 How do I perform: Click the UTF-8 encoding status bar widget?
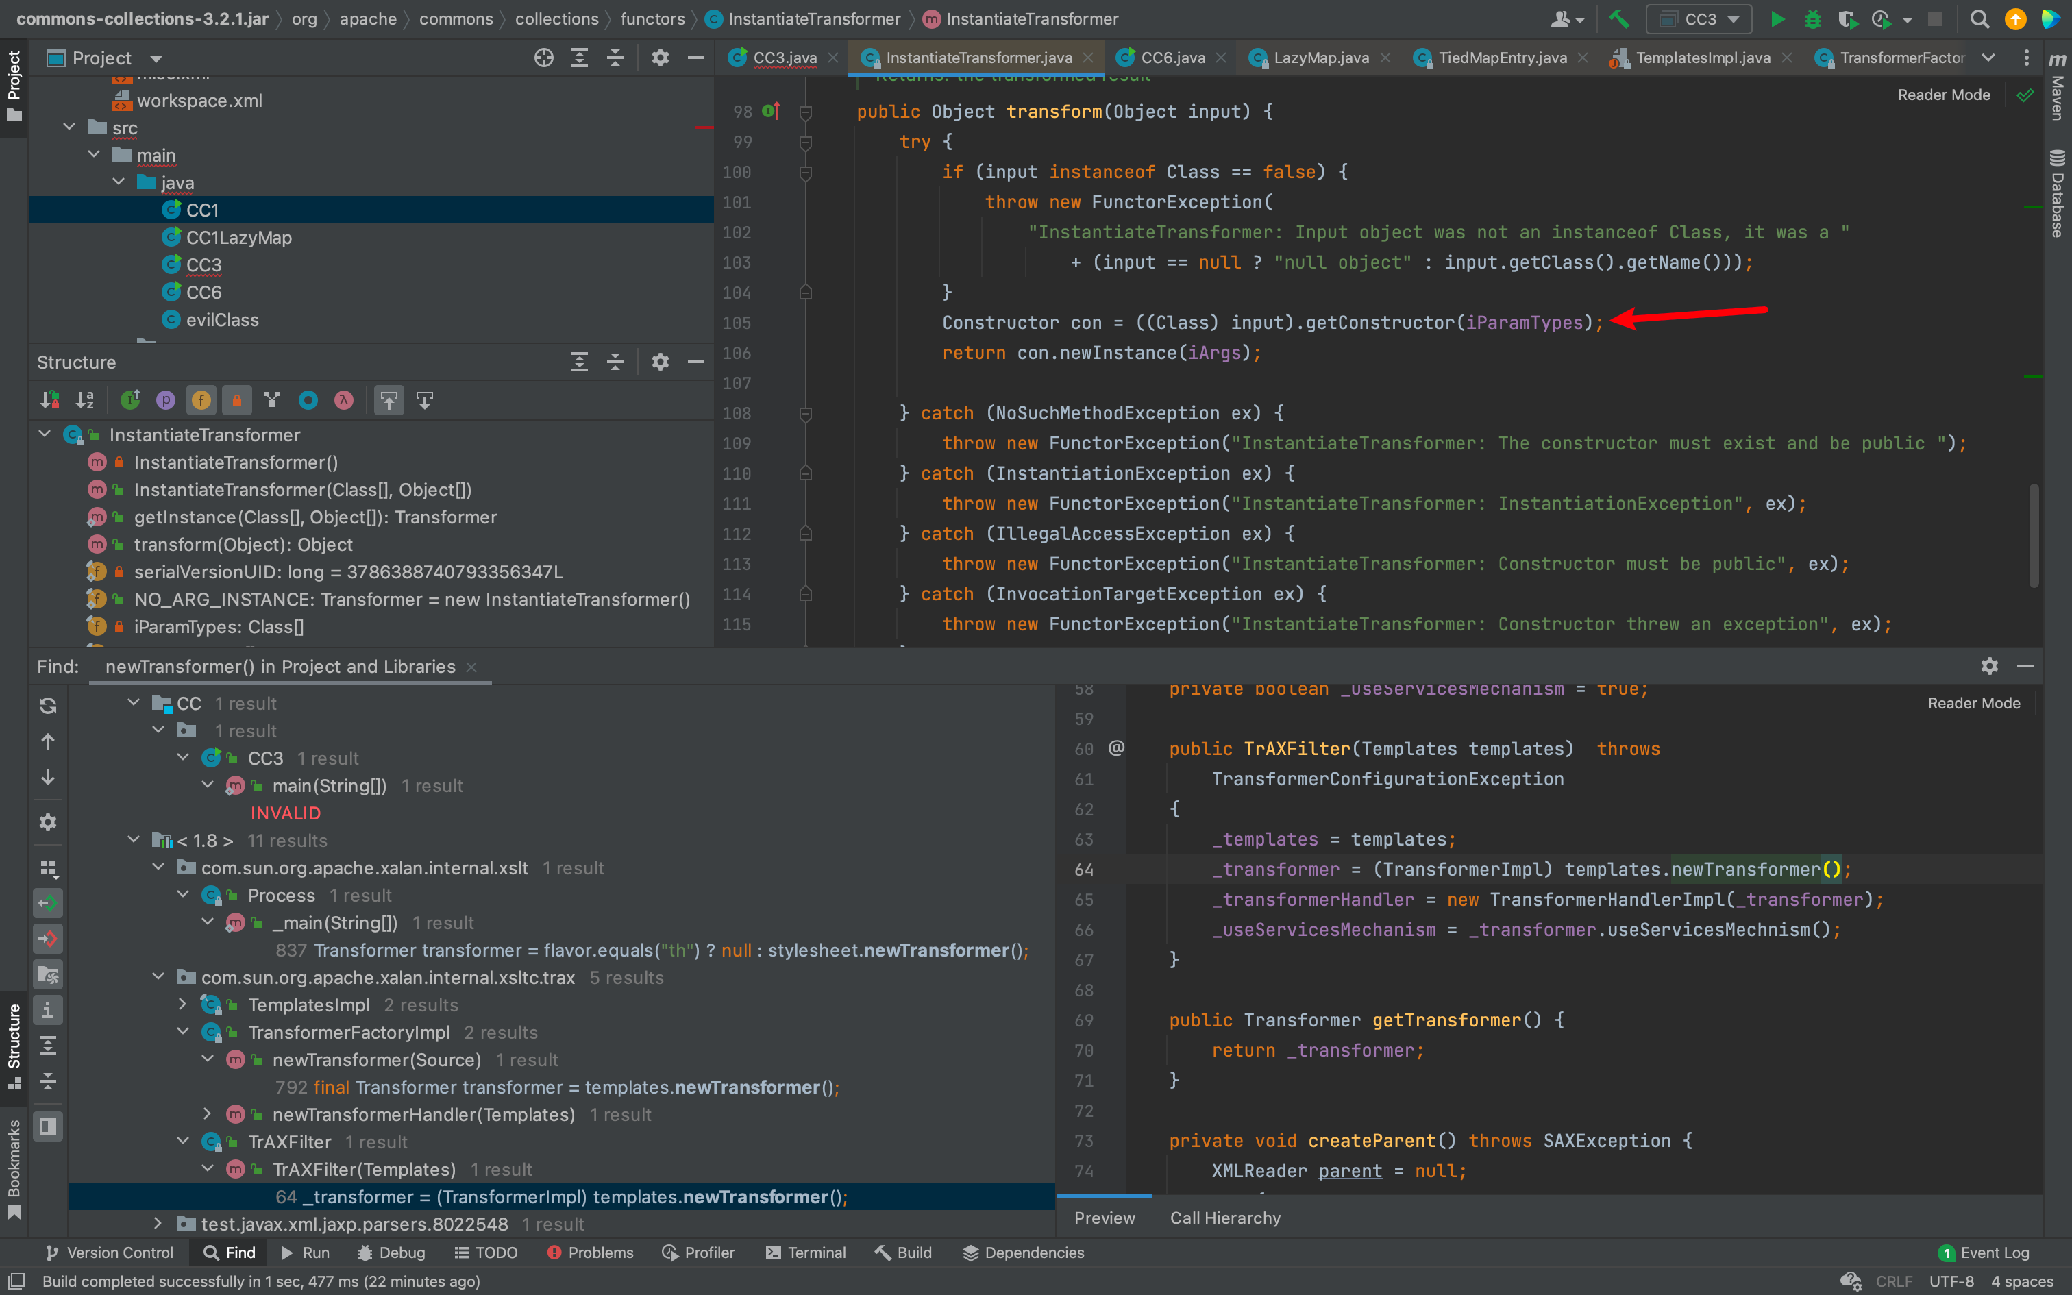click(x=1951, y=1281)
